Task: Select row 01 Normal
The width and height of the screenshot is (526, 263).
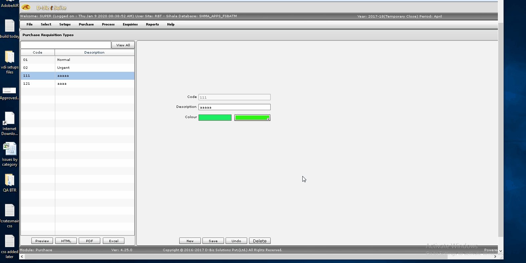Action: pyautogui.click(x=77, y=60)
